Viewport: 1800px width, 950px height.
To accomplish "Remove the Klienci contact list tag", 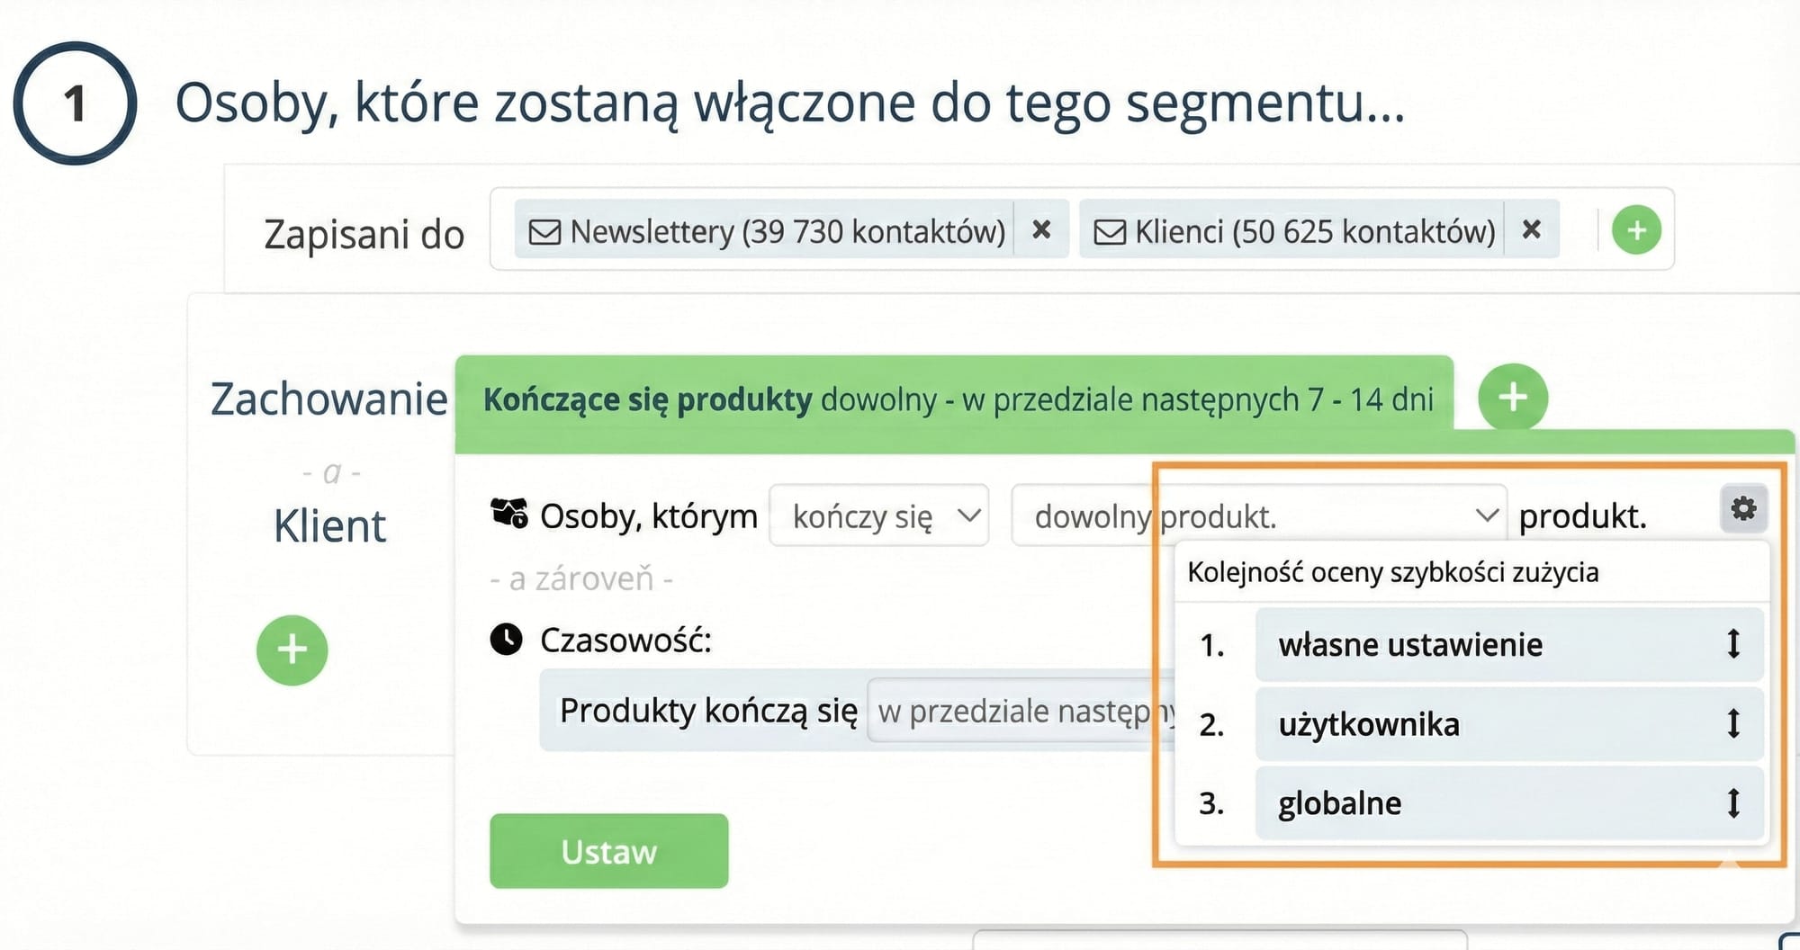I will pyautogui.click(x=1530, y=230).
